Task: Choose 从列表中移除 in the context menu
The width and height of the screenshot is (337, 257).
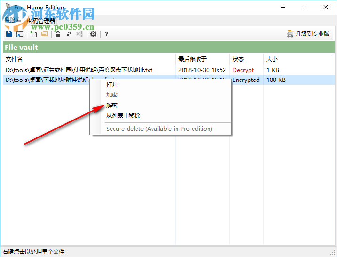Action: (123, 116)
